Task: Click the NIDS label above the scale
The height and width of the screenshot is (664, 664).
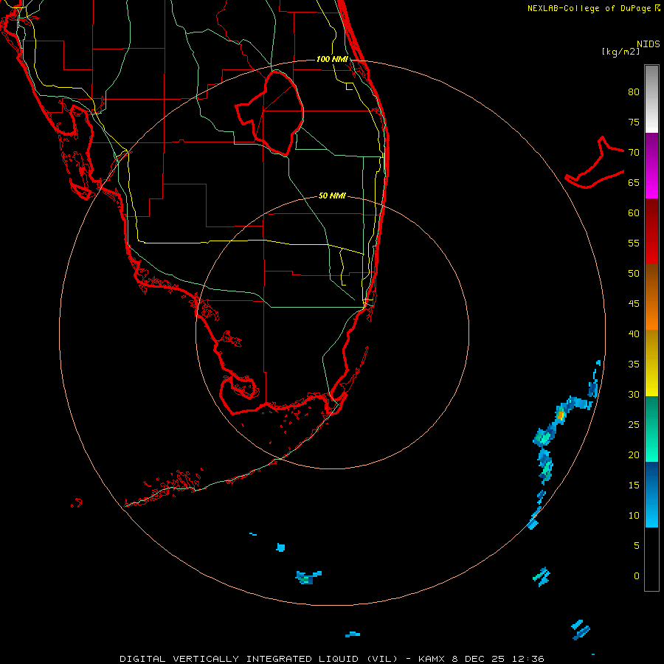Action: [648, 44]
